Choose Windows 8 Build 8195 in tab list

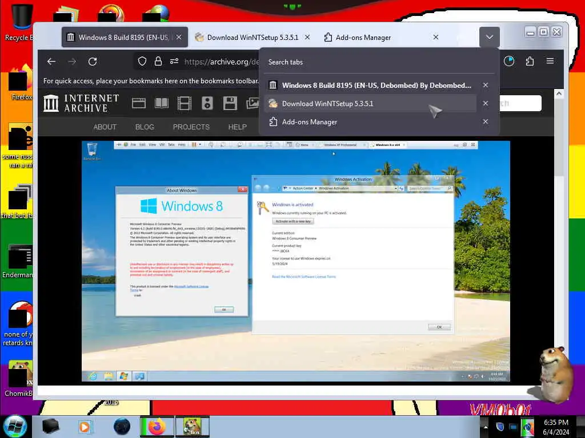tap(370, 86)
